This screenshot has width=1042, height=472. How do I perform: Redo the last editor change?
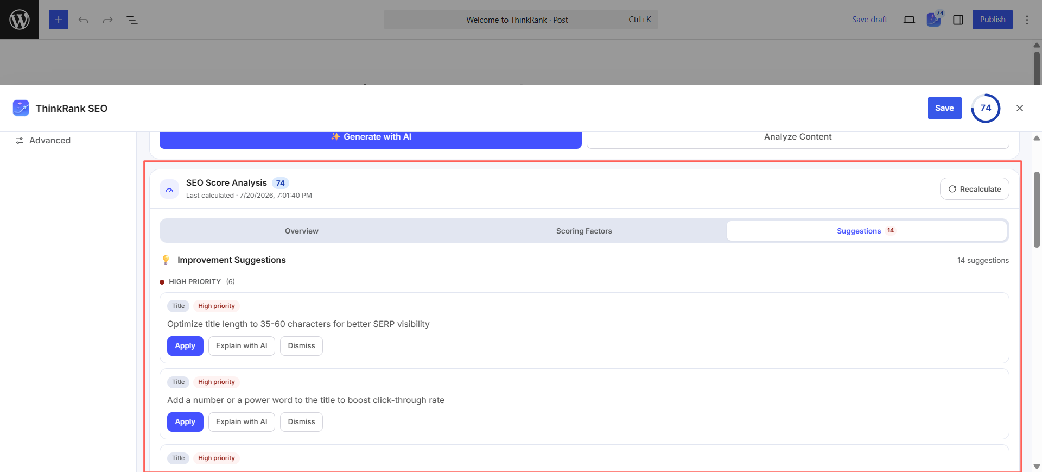[107, 20]
